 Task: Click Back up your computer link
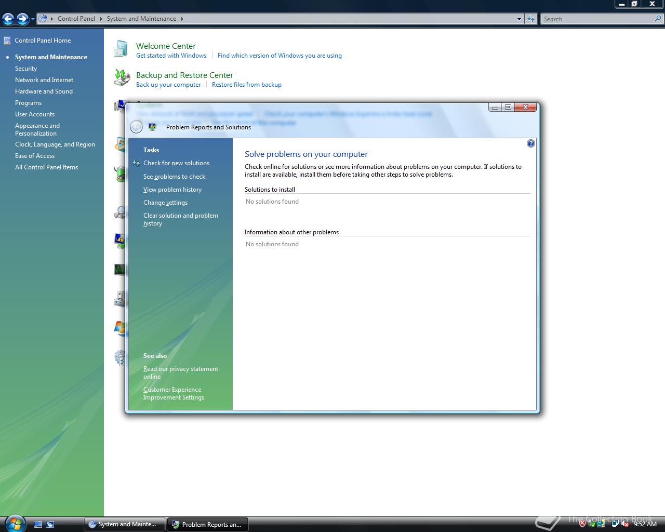pos(168,85)
